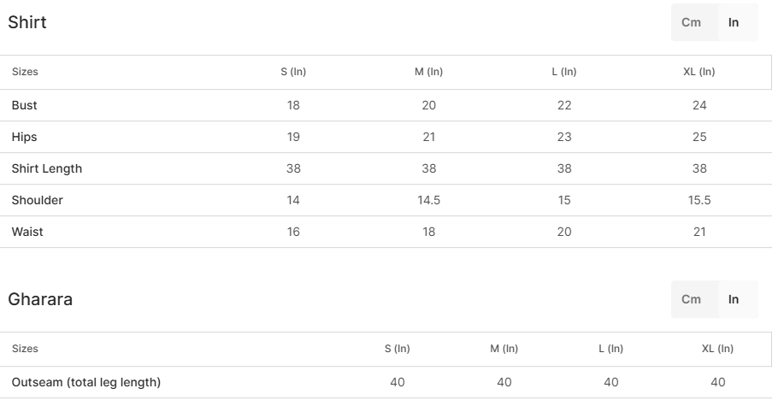The width and height of the screenshot is (778, 412).
Task: Click the Waist value for size XL
Action: click(699, 232)
